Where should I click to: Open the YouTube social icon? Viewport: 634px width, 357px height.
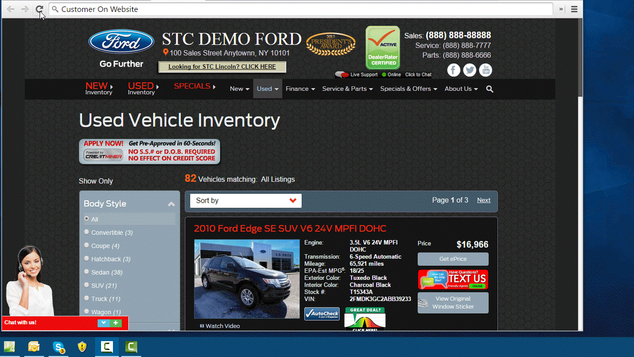coord(485,70)
